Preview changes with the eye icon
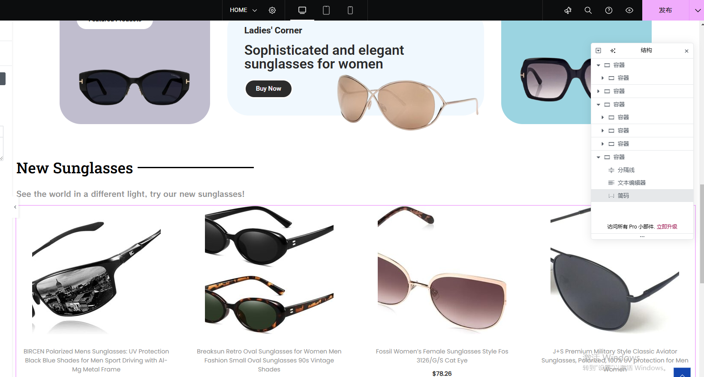This screenshot has height=377, width=704. (629, 10)
